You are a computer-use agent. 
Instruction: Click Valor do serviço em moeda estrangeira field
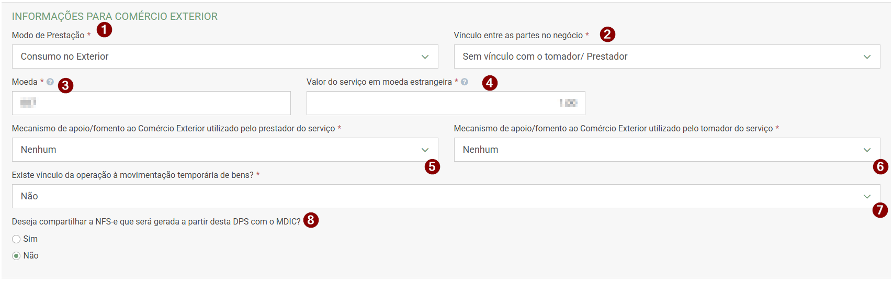point(446,103)
